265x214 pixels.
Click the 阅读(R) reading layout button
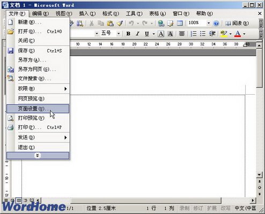tap(237, 24)
